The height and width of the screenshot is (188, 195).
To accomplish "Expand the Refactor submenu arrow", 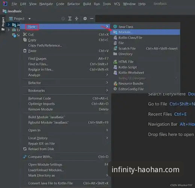I will 107,83.
